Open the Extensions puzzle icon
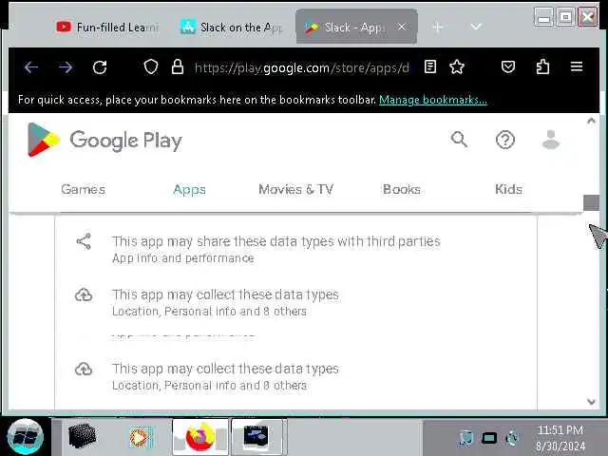The image size is (608, 456). pyautogui.click(x=542, y=66)
